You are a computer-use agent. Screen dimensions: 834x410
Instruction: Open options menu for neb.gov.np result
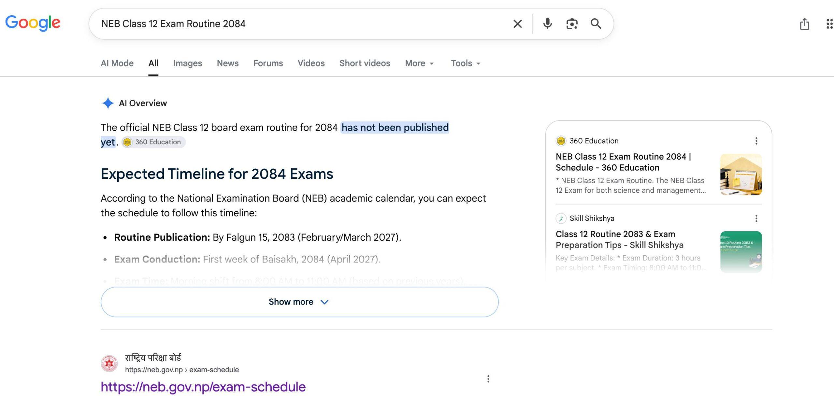(488, 379)
